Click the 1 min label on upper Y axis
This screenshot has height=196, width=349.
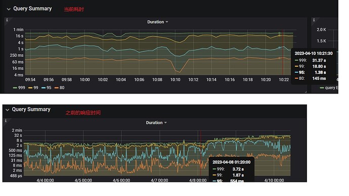(18, 30)
